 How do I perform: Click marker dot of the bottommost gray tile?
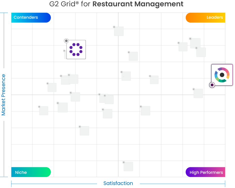(x=124, y=162)
